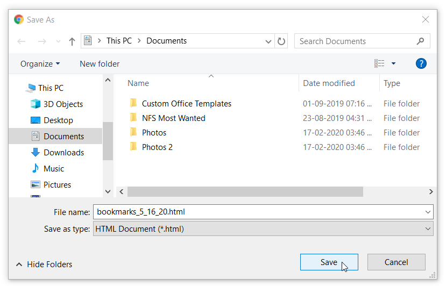The height and width of the screenshot is (286, 446).
Task: Expand the File name history dropdown
Action: [x=428, y=212]
